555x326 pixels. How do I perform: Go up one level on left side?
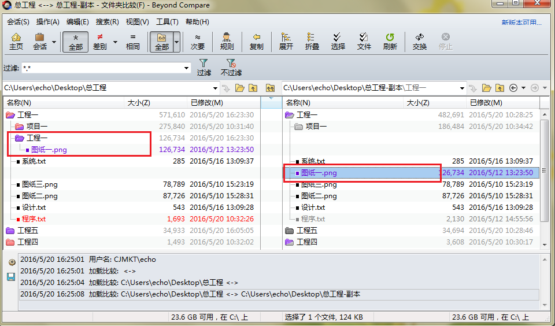pos(253,88)
